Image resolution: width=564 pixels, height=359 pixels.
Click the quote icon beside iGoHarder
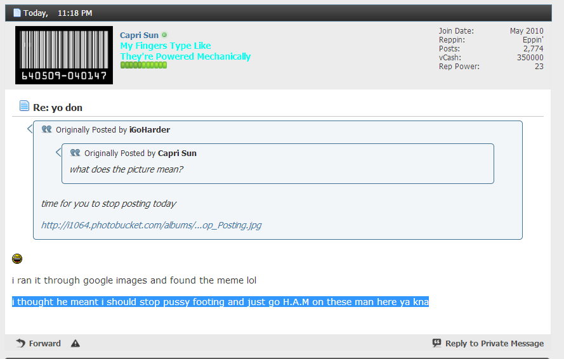[47, 129]
